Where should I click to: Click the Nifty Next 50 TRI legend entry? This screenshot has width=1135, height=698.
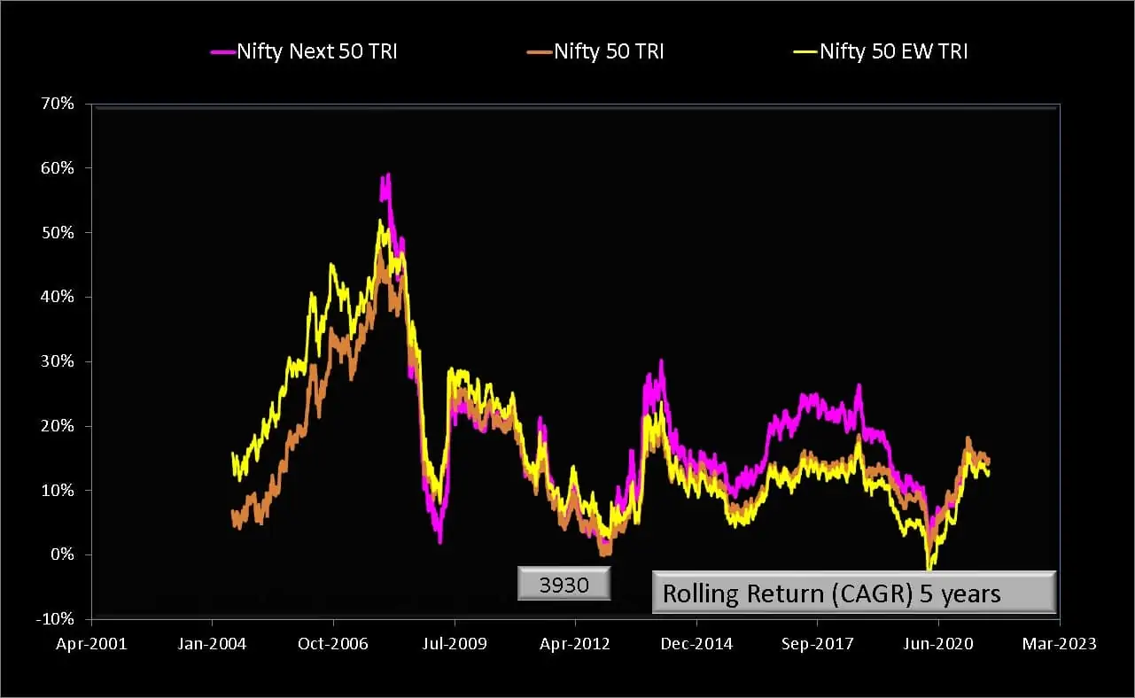click(304, 51)
